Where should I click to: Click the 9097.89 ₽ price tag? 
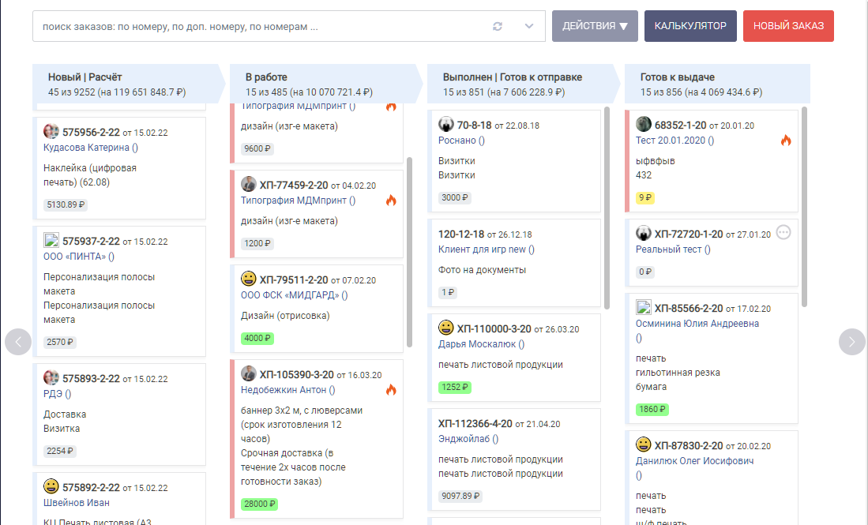click(460, 497)
